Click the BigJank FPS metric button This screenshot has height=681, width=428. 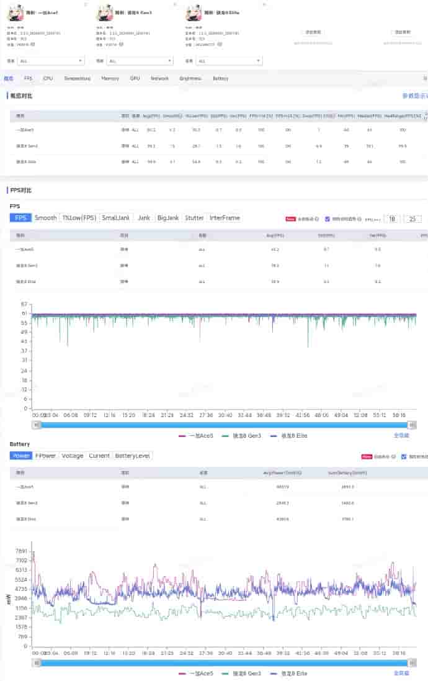(x=168, y=218)
